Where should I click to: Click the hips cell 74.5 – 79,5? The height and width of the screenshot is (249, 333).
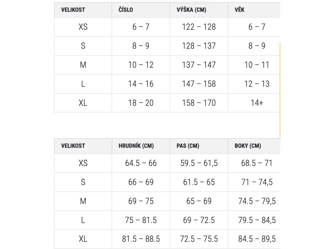click(257, 201)
